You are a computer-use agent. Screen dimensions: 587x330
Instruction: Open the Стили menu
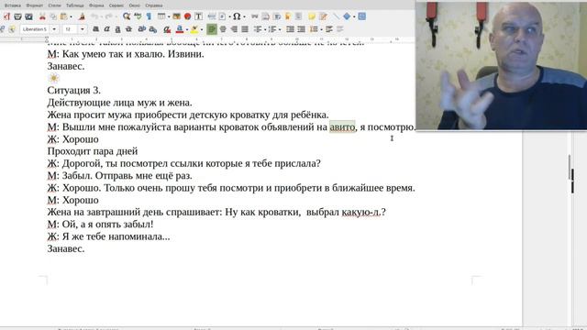[x=55, y=5]
